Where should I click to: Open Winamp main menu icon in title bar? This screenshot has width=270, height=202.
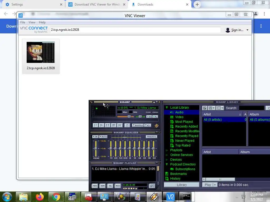tap(91, 102)
